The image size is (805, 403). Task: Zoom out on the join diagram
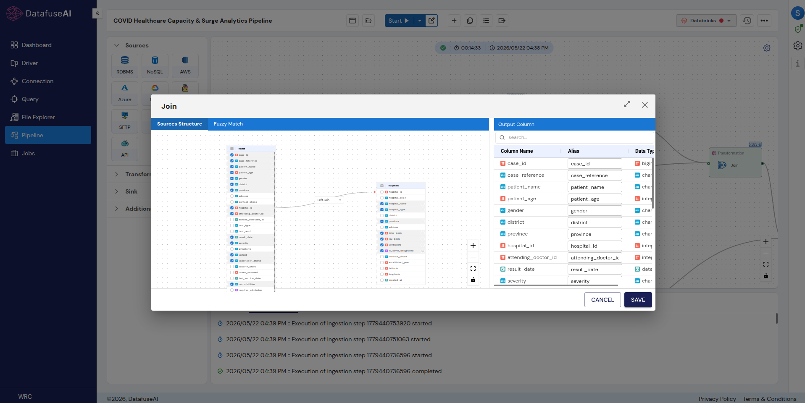coord(473,257)
